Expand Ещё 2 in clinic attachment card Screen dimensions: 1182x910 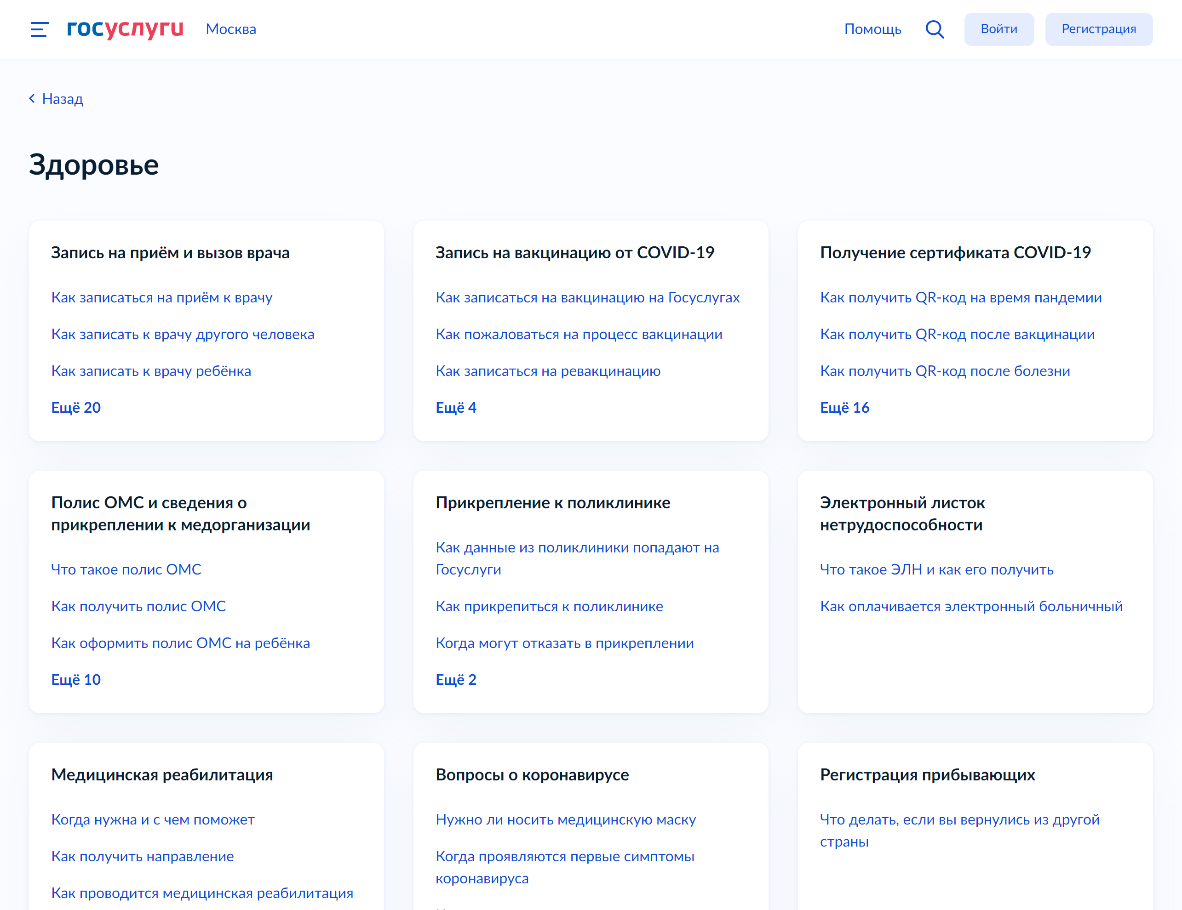pyautogui.click(x=456, y=680)
